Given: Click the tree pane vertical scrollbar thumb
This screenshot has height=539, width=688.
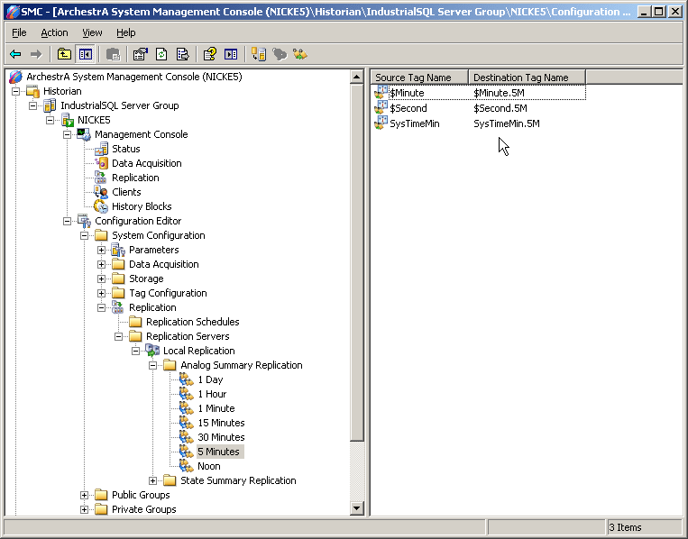Looking at the screenshot, I should tap(357, 262).
